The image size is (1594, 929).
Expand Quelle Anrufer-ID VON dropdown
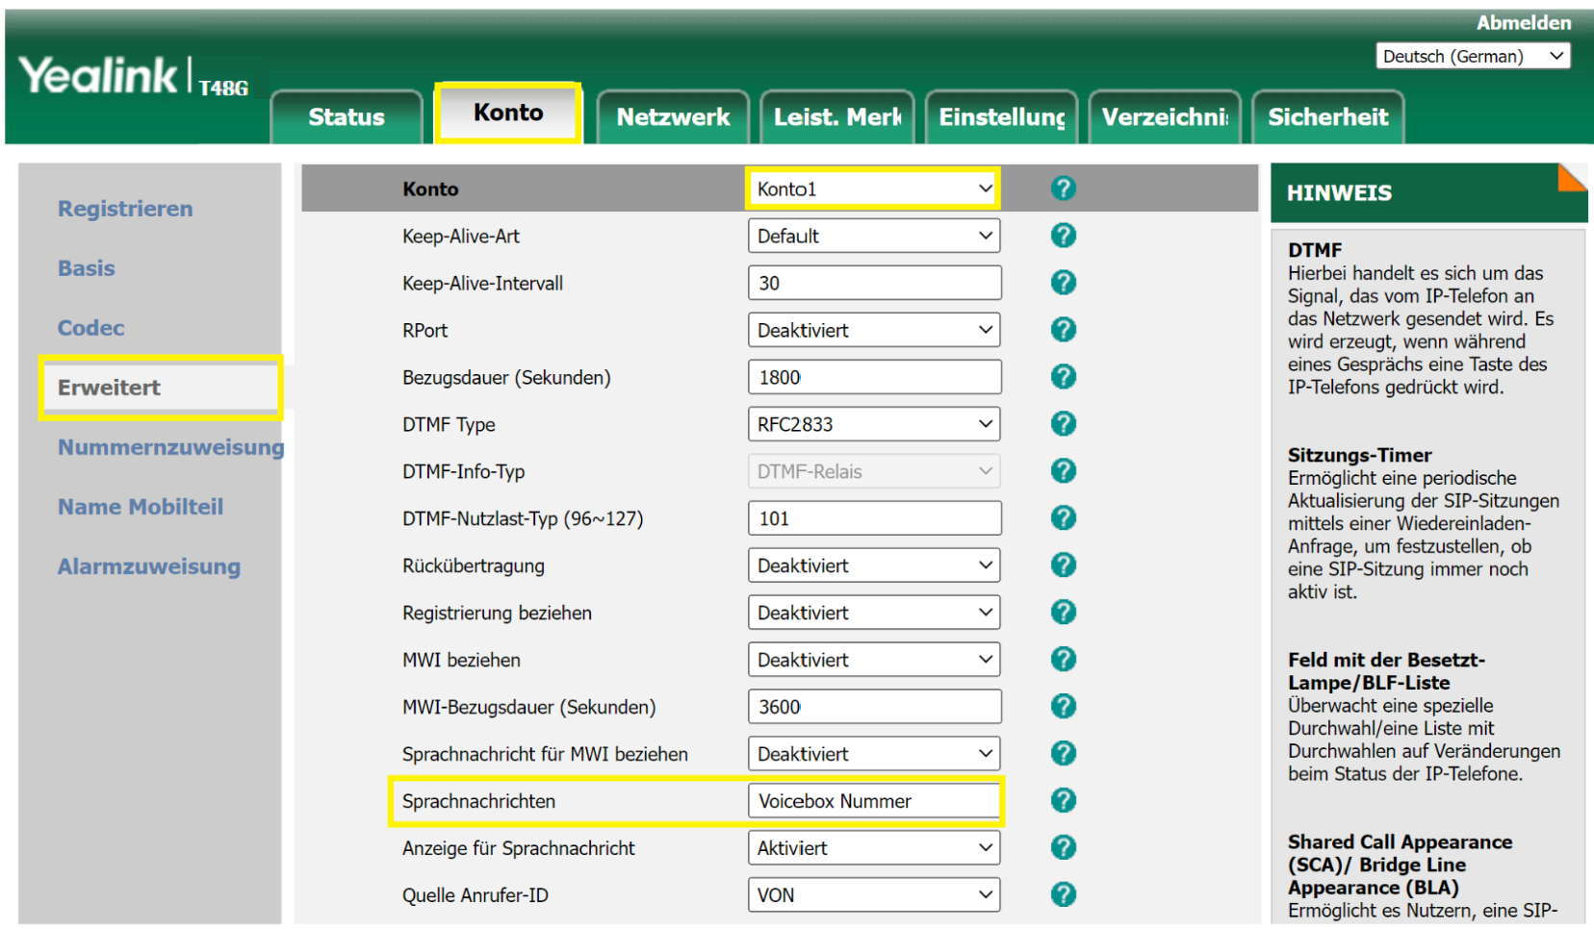(874, 895)
